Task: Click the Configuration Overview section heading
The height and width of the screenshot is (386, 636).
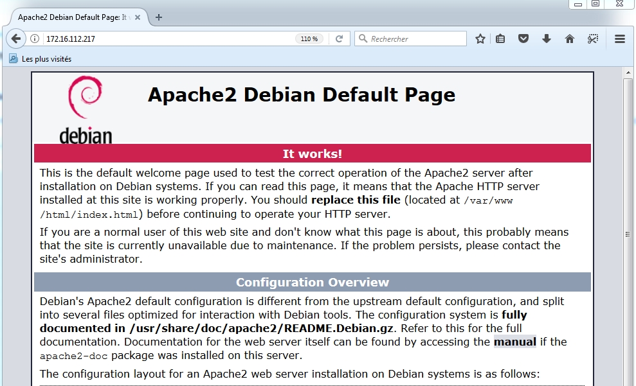Action: [313, 283]
